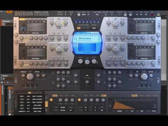Select the LFO 1 tab
168x126 pixels.
(55, 96)
